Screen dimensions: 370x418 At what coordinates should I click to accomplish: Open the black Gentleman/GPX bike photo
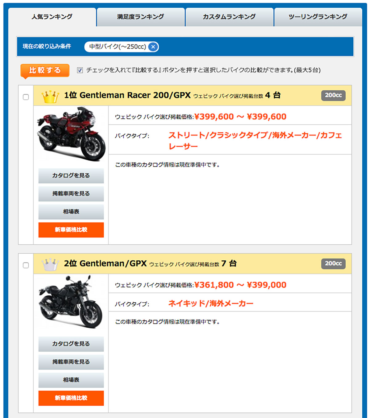pyautogui.click(x=71, y=302)
